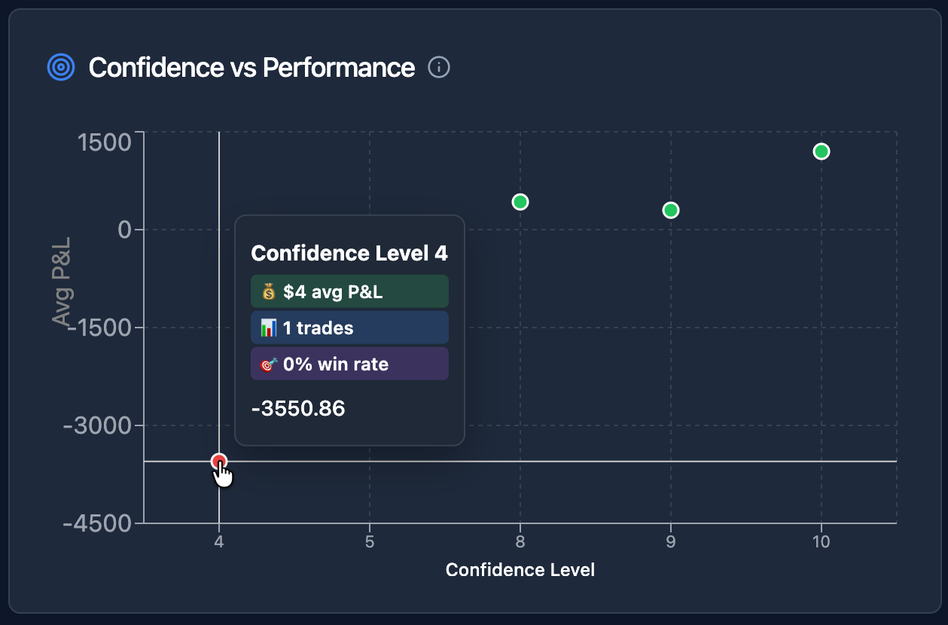Click the info icon beside the chart title
The height and width of the screenshot is (625, 948).
(x=439, y=68)
